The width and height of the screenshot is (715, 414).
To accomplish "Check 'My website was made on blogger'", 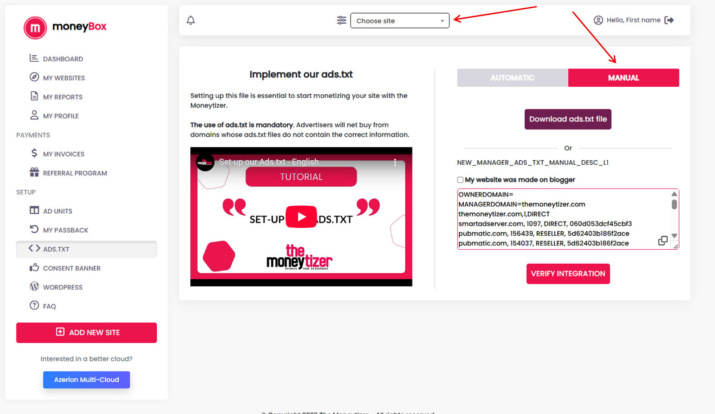I will (460, 180).
